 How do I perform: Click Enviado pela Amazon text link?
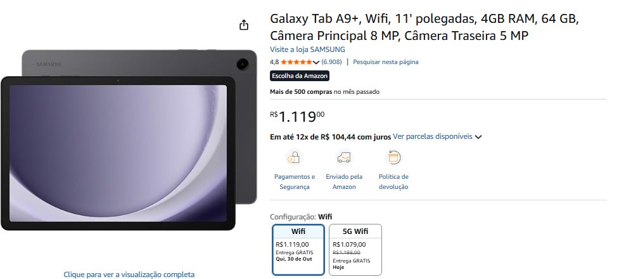point(344,182)
